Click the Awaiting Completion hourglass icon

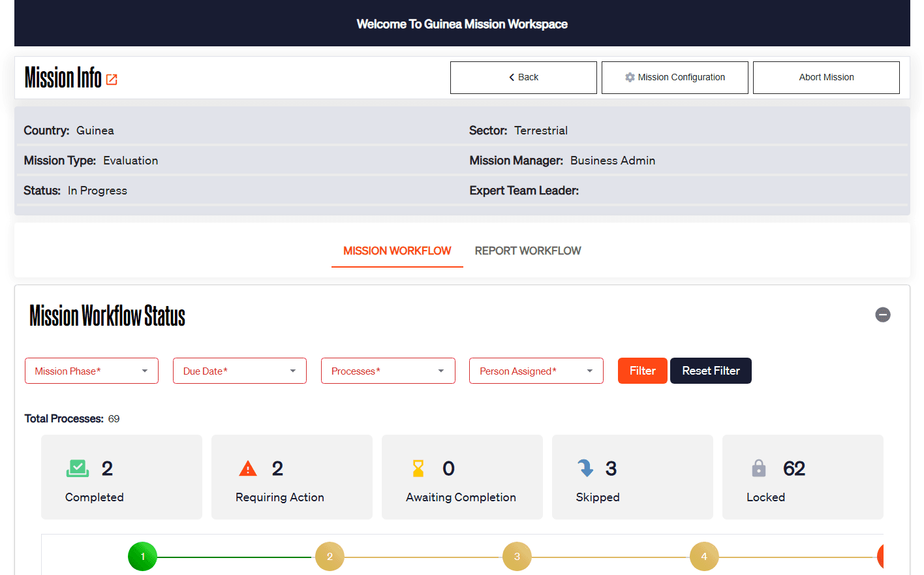418,468
